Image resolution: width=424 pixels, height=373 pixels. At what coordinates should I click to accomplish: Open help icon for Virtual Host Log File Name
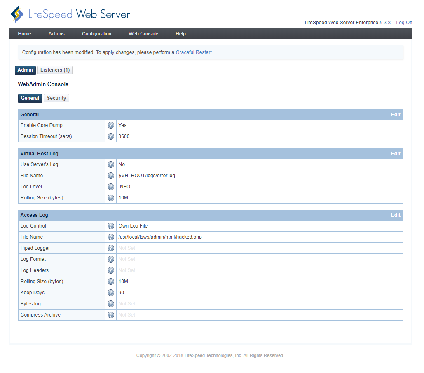tap(111, 176)
